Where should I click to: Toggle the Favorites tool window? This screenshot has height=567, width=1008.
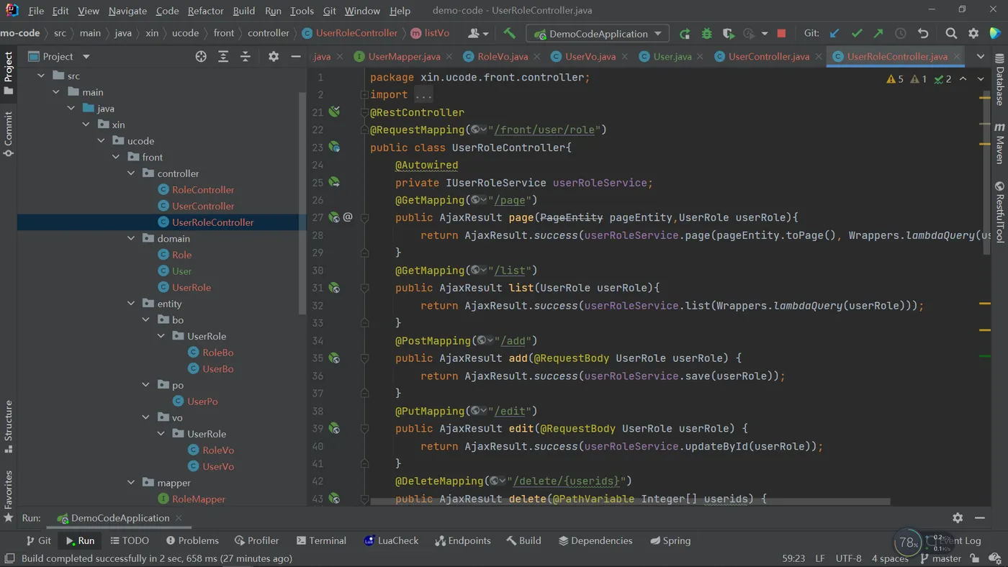[x=9, y=496]
